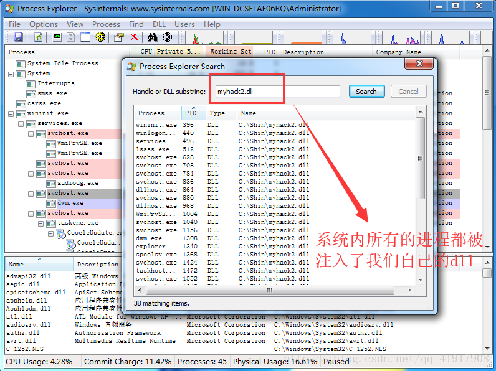
Task: Click the crosshair Find Window's Process icon
Action: [168, 37]
